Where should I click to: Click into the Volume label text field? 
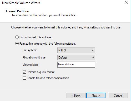click(76, 64)
